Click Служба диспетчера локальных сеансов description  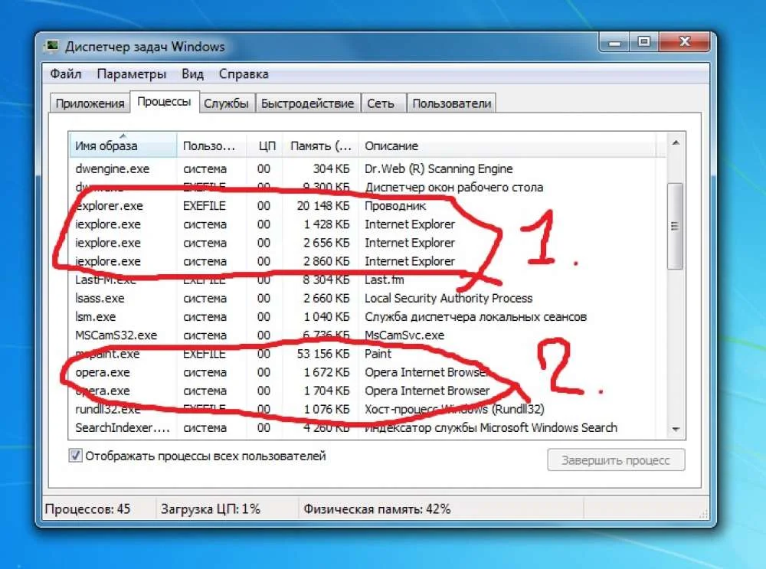(x=476, y=316)
